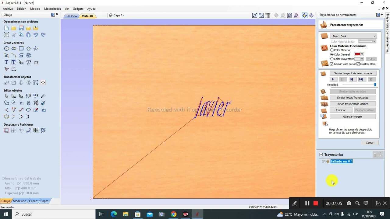Select the Color Material radio button
This screenshot has height=219, width=390.
(332, 50)
